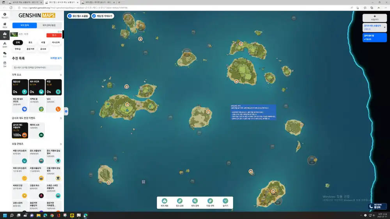The width and height of the screenshot is (390, 219).
Task: Click the 계산모 home sidebar icon
Action: pos(5,25)
